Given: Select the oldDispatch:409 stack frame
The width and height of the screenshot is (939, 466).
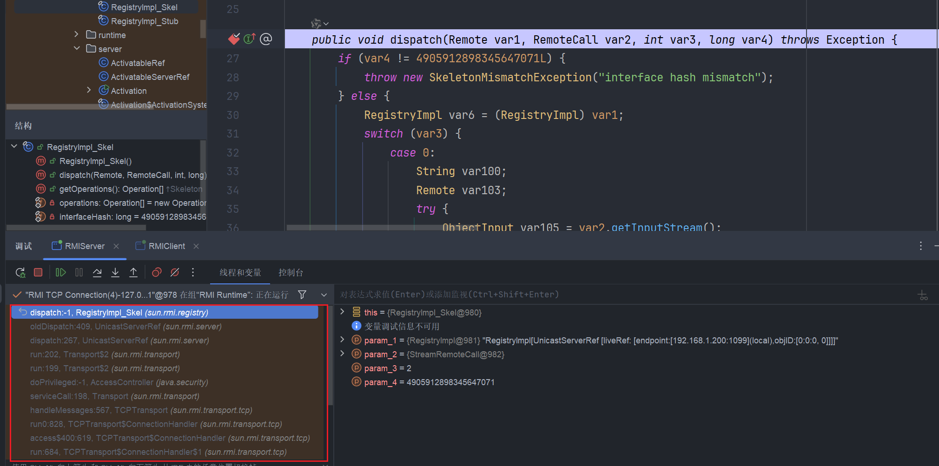Looking at the screenshot, I should (x=126, y=327).
